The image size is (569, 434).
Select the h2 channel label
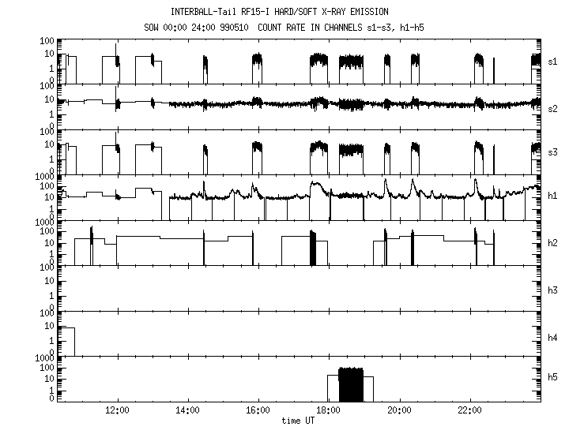[552, 245]
